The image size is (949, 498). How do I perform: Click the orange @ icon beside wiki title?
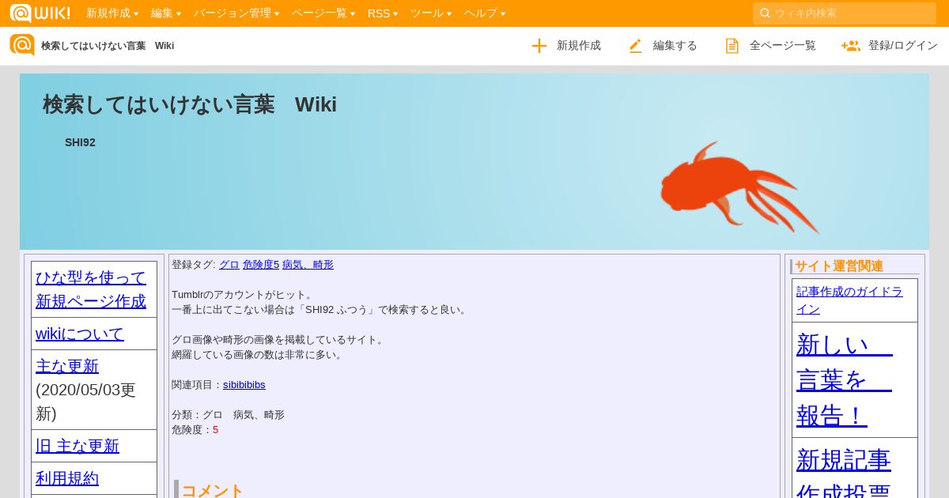[22, 45]
